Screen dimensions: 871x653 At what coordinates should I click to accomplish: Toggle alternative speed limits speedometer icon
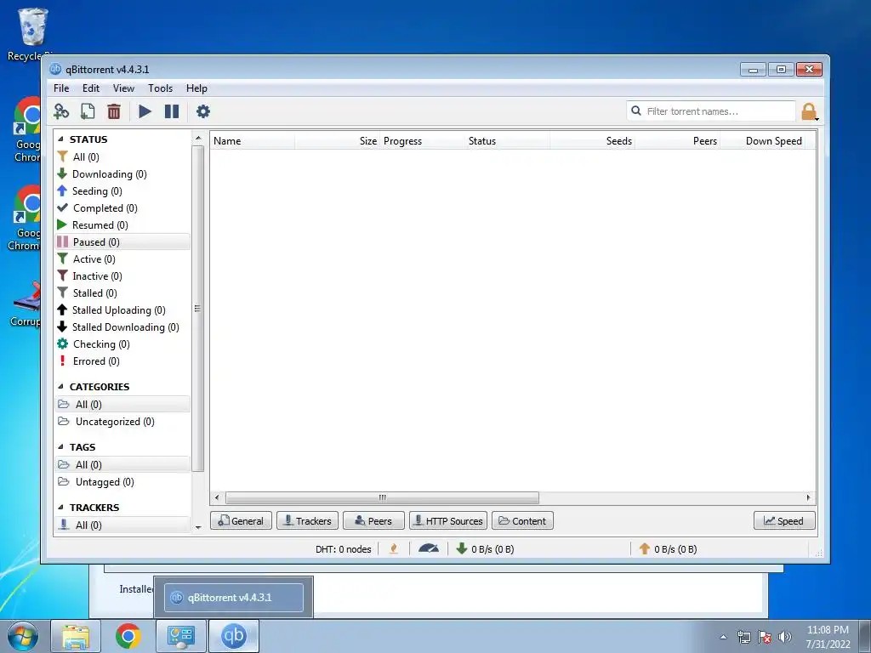point(429,548)
